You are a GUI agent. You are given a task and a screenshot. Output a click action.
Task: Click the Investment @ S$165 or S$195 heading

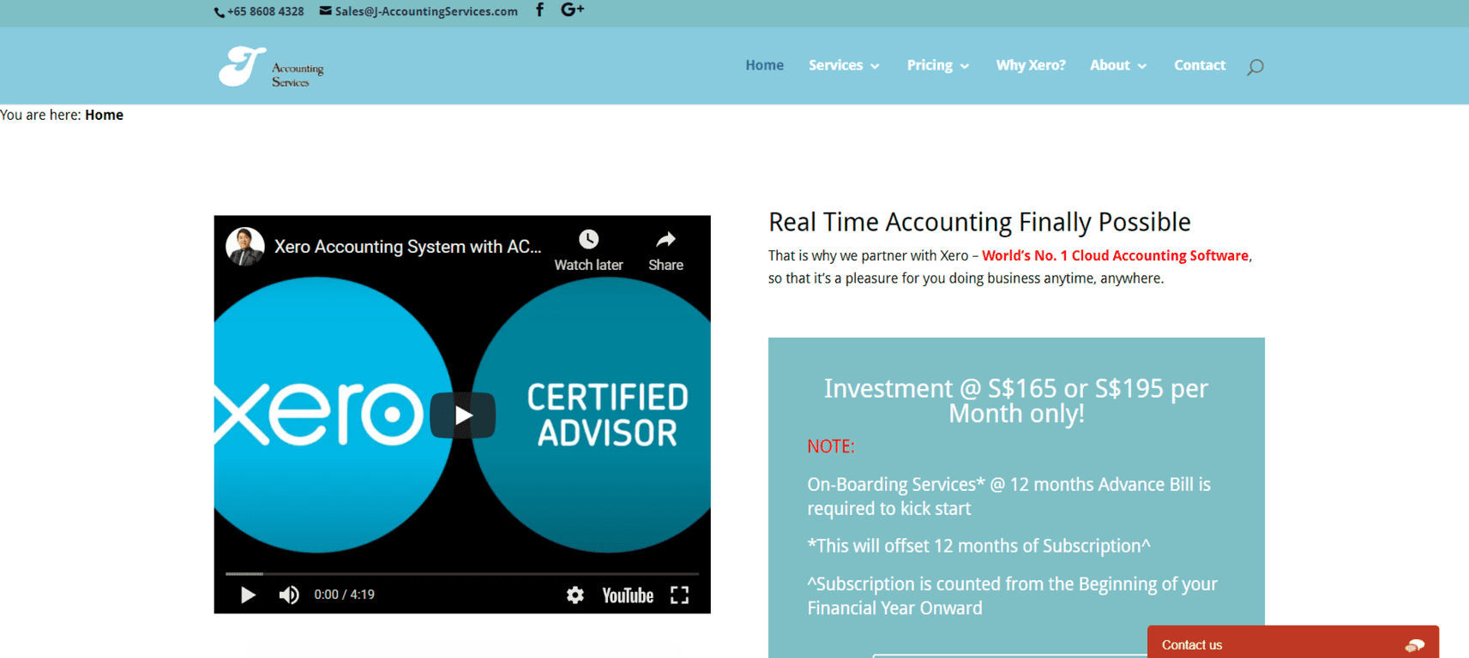(1016, 401)
